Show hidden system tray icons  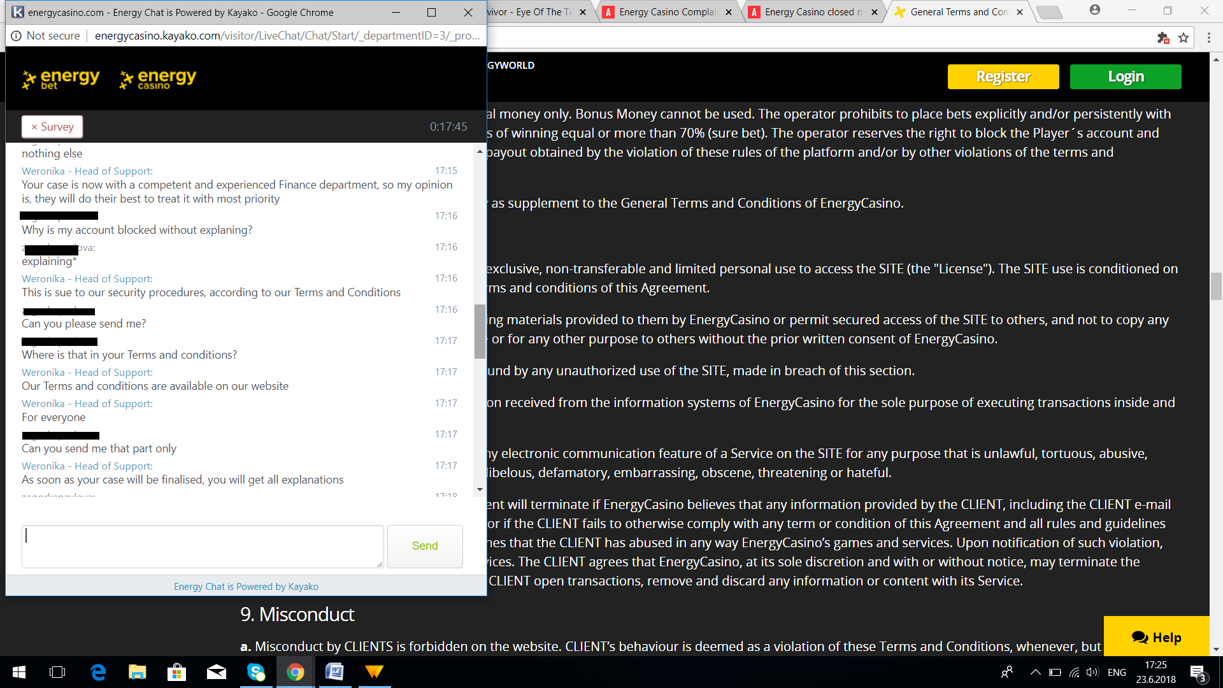[x=1036, y=672]
